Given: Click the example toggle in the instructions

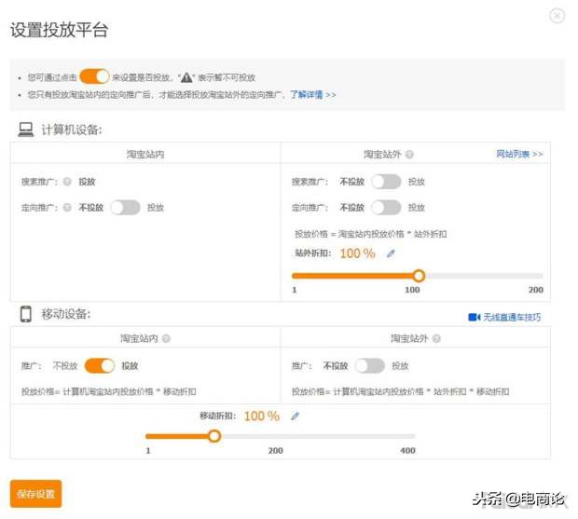Looking at the screenshot, I should 94,77.
